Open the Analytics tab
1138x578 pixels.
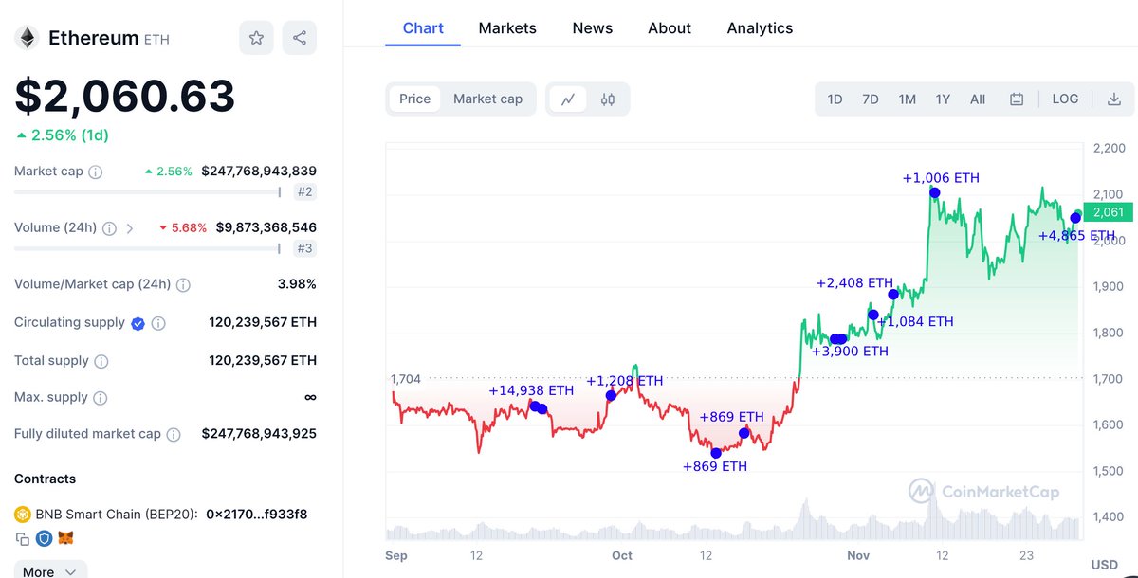pyautogui.click(x=760, y=28)
